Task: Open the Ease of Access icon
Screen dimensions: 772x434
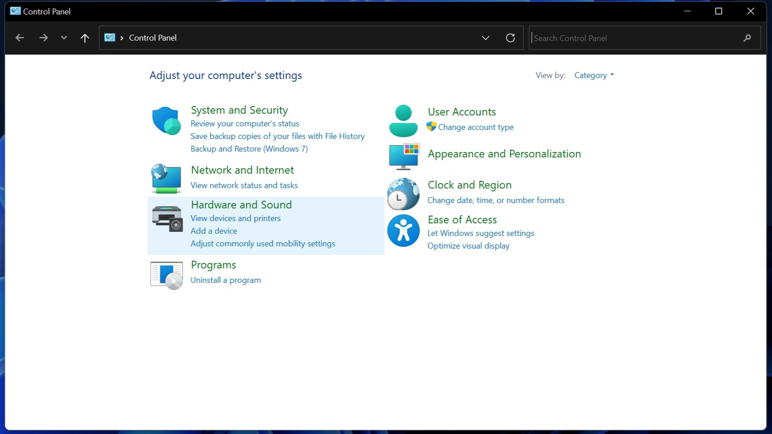Action: [x=403, y=230]
